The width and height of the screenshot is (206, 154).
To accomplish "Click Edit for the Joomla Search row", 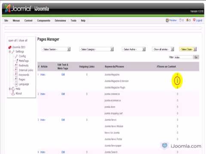I will point(63,152).
